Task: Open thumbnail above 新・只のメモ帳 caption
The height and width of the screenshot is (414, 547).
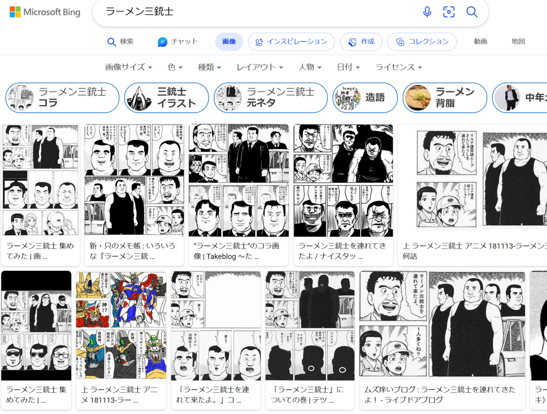Action: click(134, 180)
